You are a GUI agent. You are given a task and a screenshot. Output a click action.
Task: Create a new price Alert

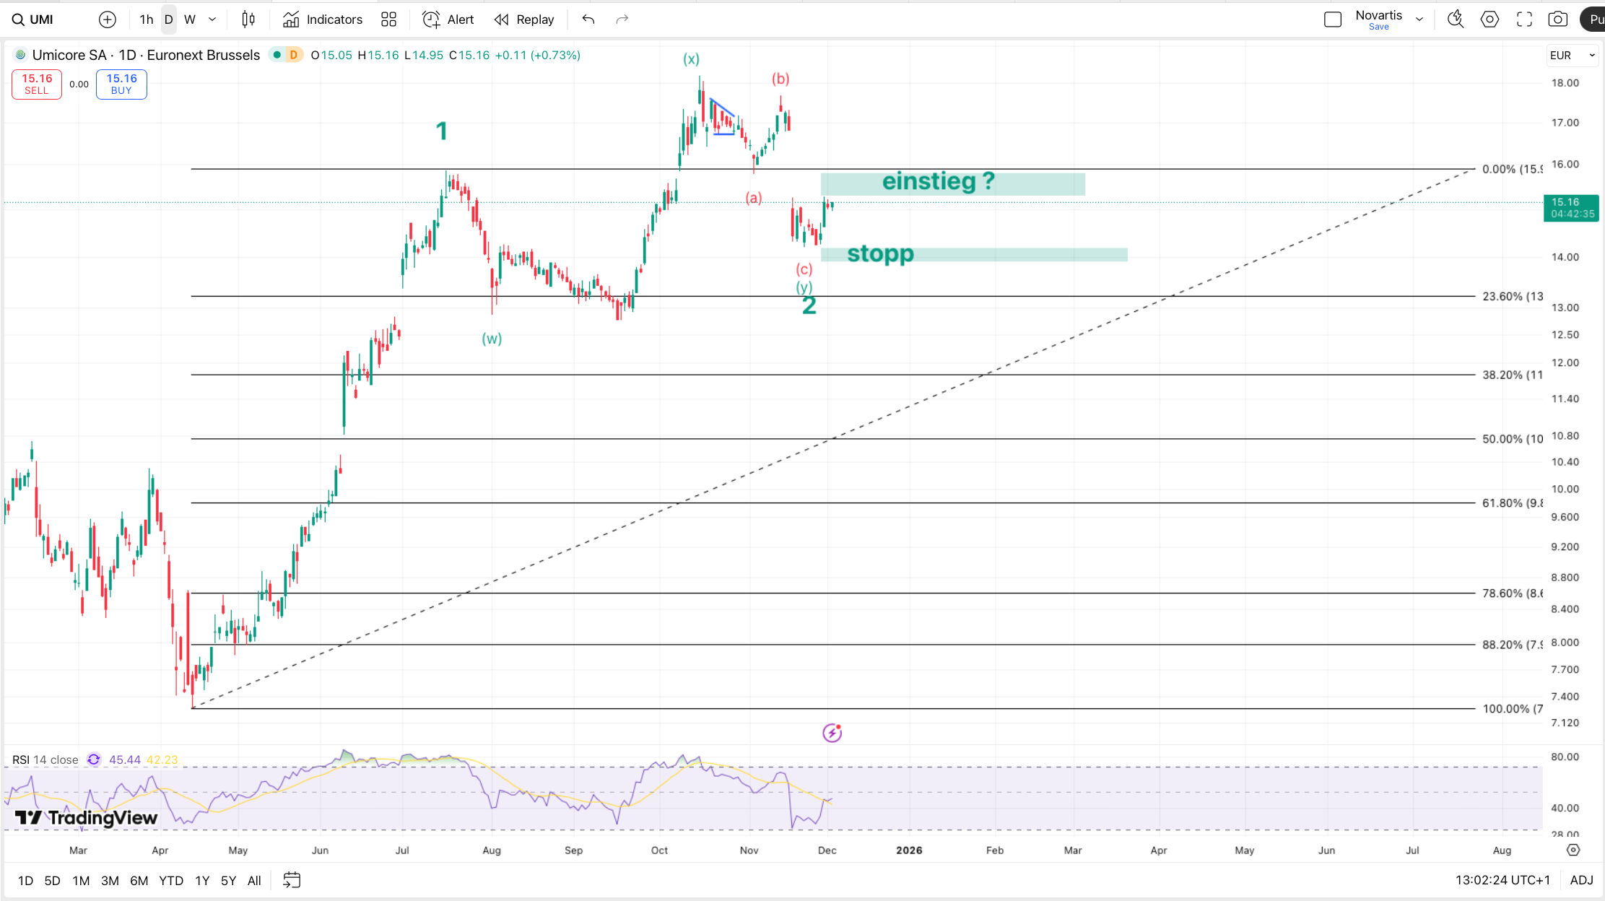coord(448,19)
